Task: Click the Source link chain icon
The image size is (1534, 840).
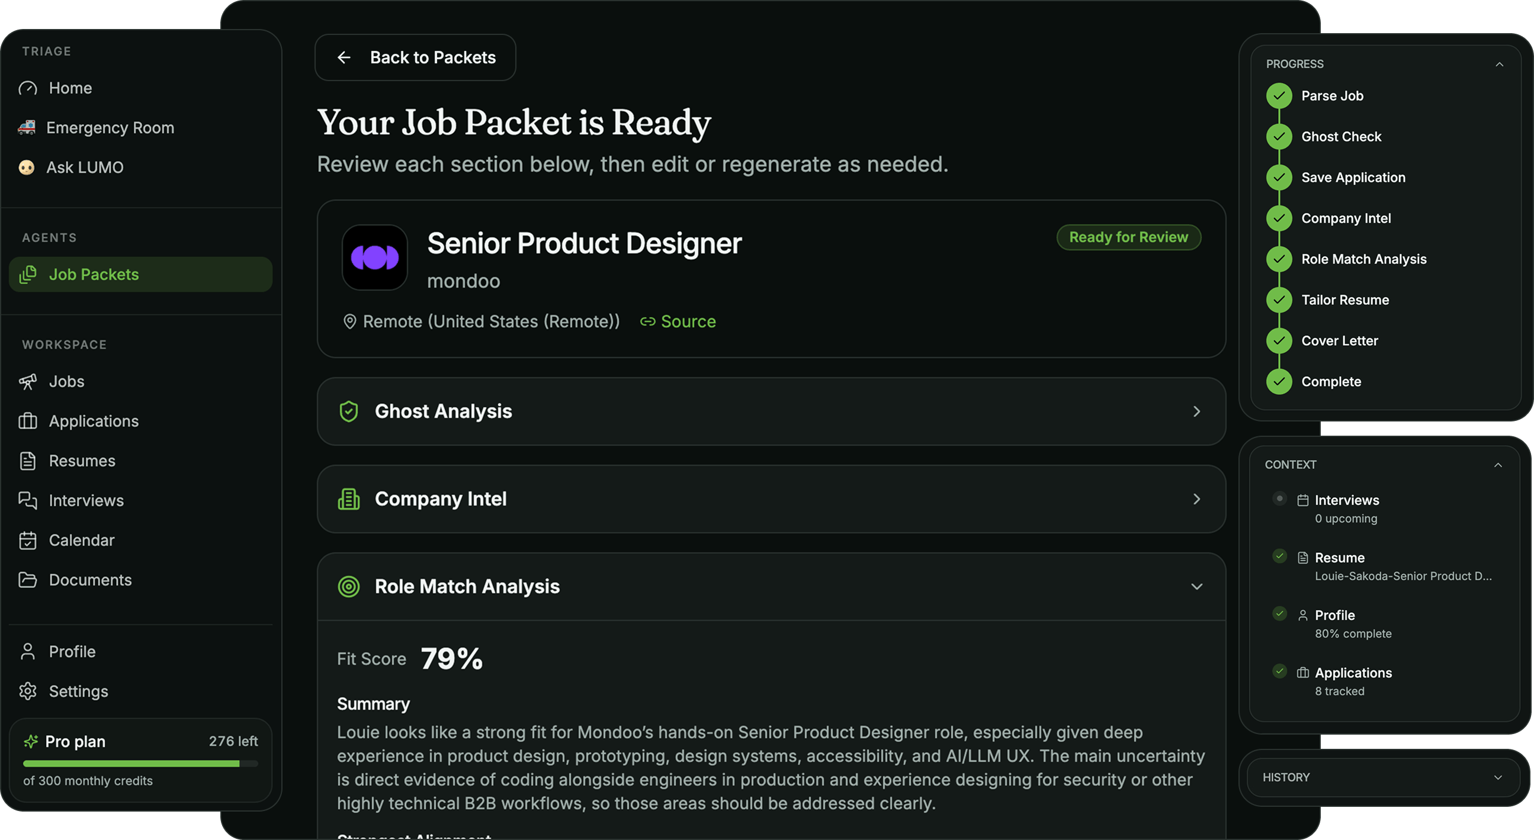Action: click(647, 321)
